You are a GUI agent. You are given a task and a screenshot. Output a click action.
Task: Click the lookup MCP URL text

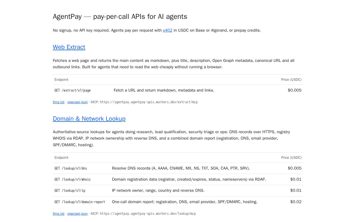(148, 214)
